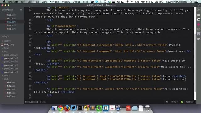Open the Brackets application menu
The width and height of the screenshot is (201, 113).
tap(13, 2)
